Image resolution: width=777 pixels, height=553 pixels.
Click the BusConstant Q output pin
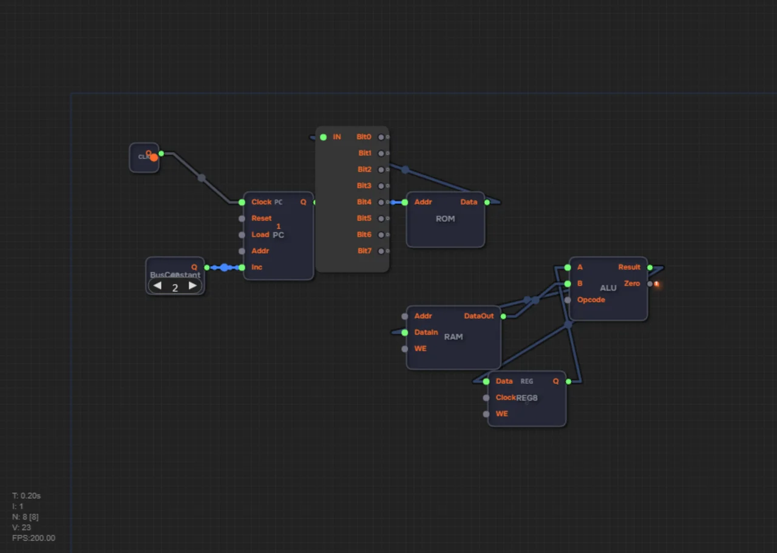click(207, 267)
